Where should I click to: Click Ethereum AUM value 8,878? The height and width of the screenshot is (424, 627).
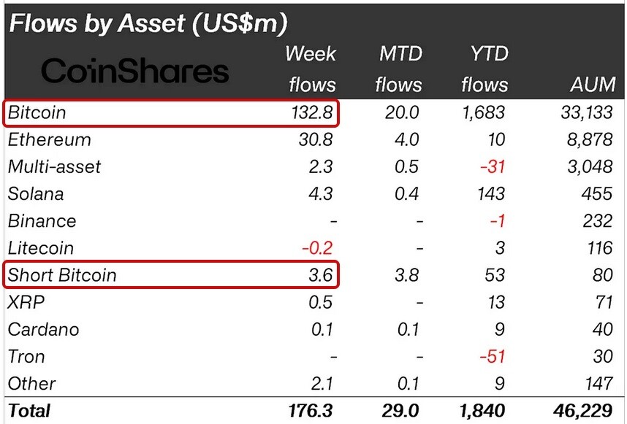click(x=590, y=139)
